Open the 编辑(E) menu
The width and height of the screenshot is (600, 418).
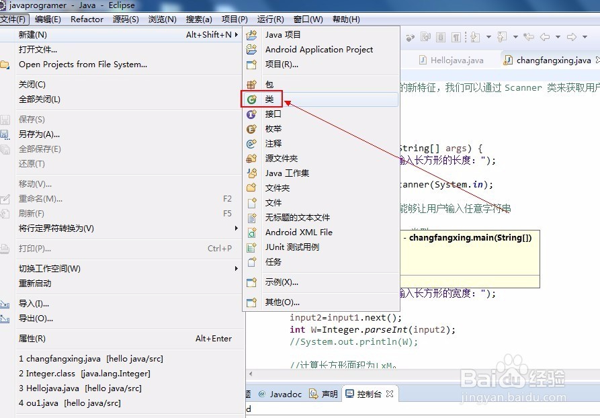[x=48, y=19]
